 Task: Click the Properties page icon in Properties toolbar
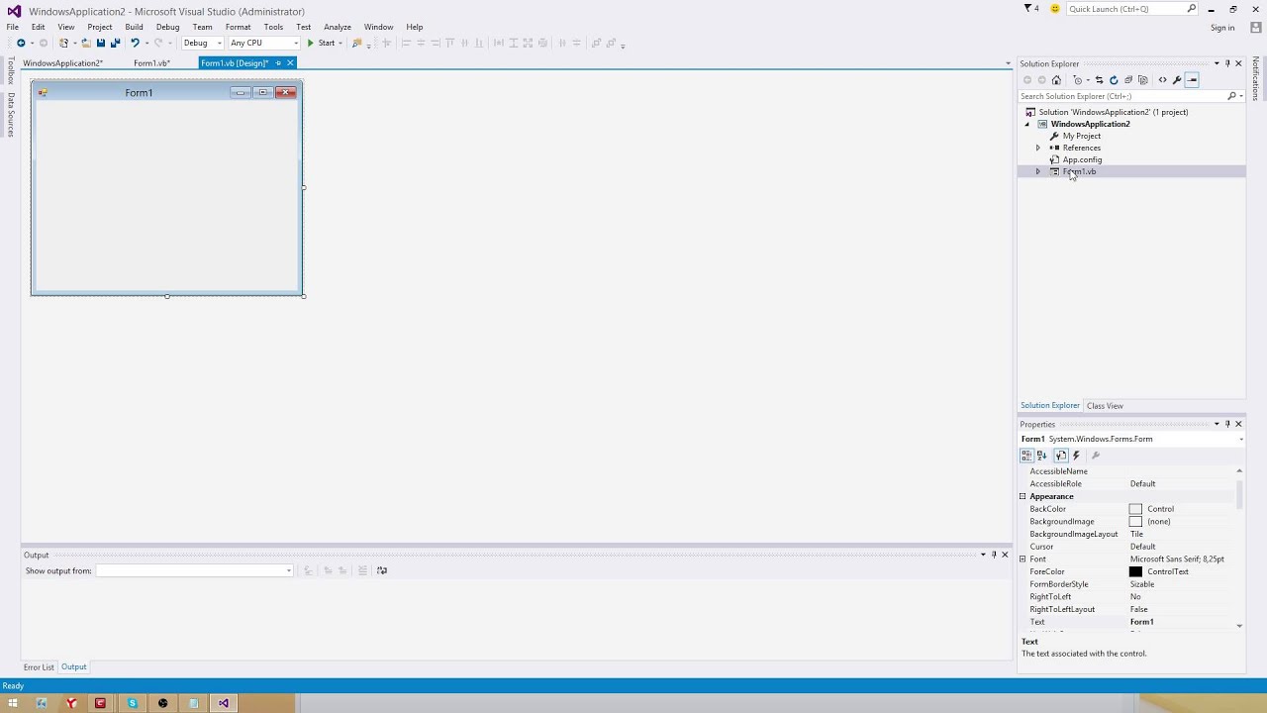point(1060,456)
